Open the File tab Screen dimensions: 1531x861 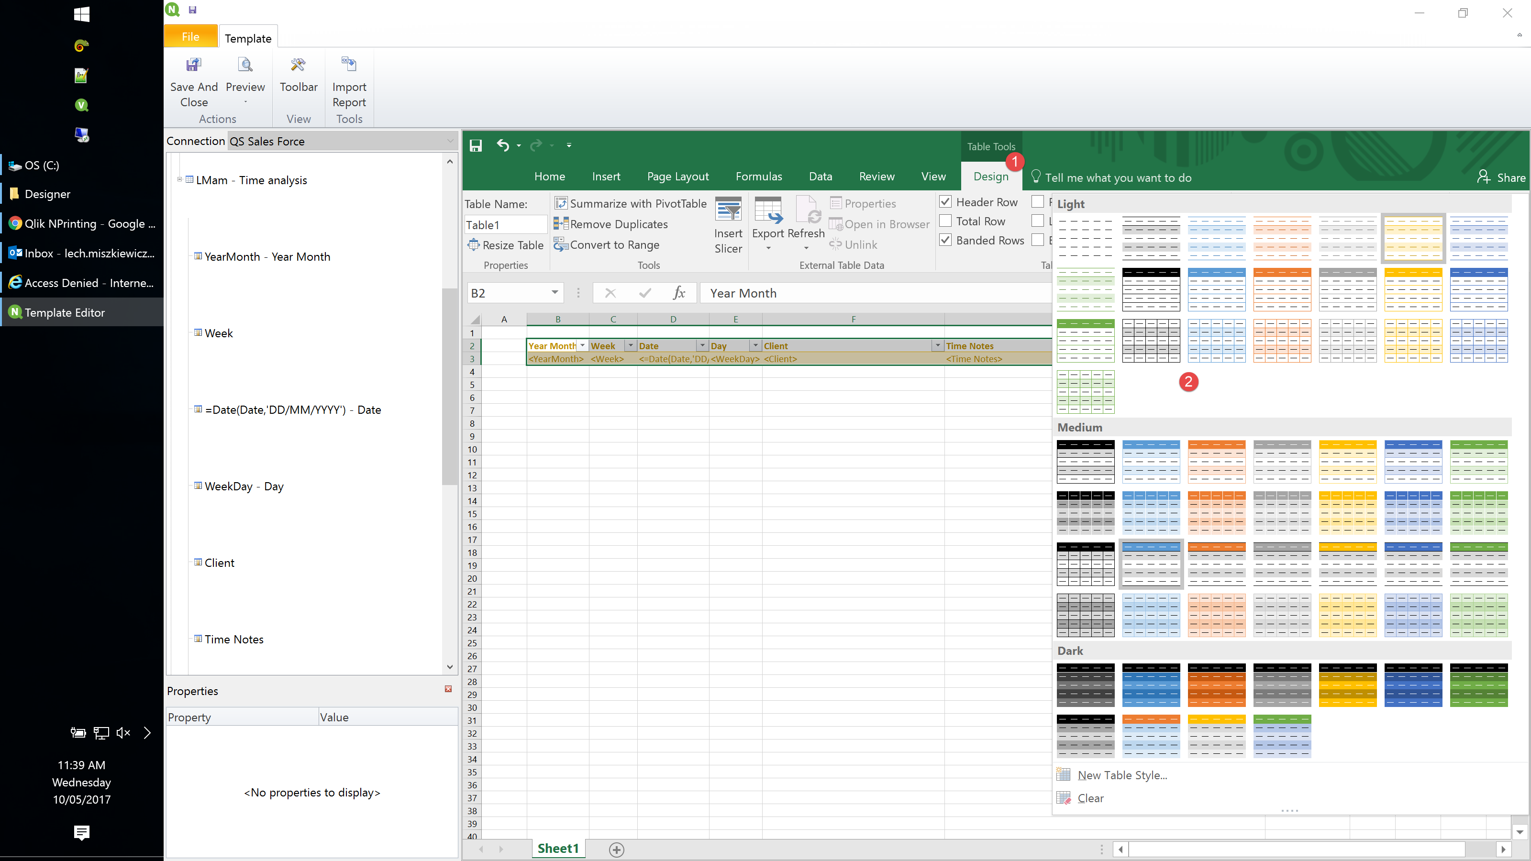(x=190, y=37)
